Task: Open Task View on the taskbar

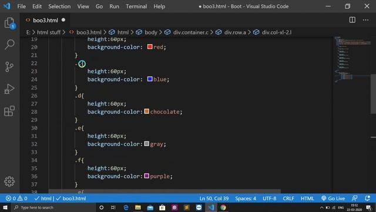Action: [x=113, y=207]
